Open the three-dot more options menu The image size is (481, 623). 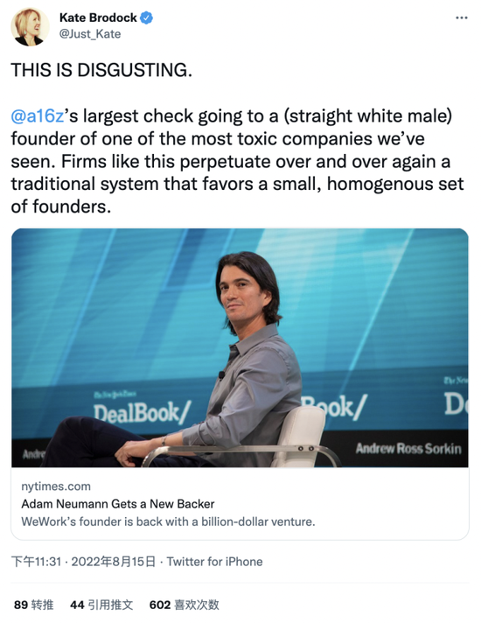click(462, 17)
